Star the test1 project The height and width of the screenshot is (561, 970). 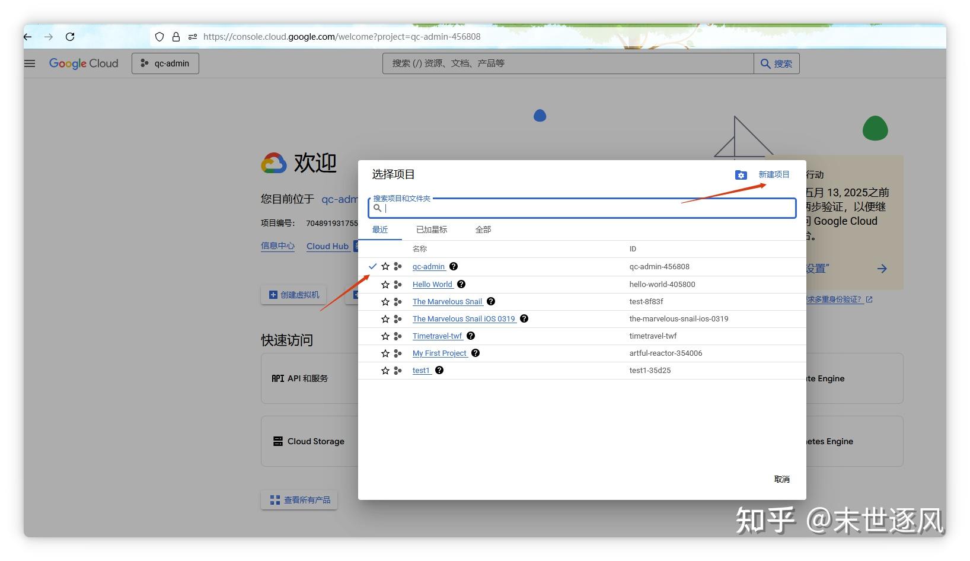385,370
